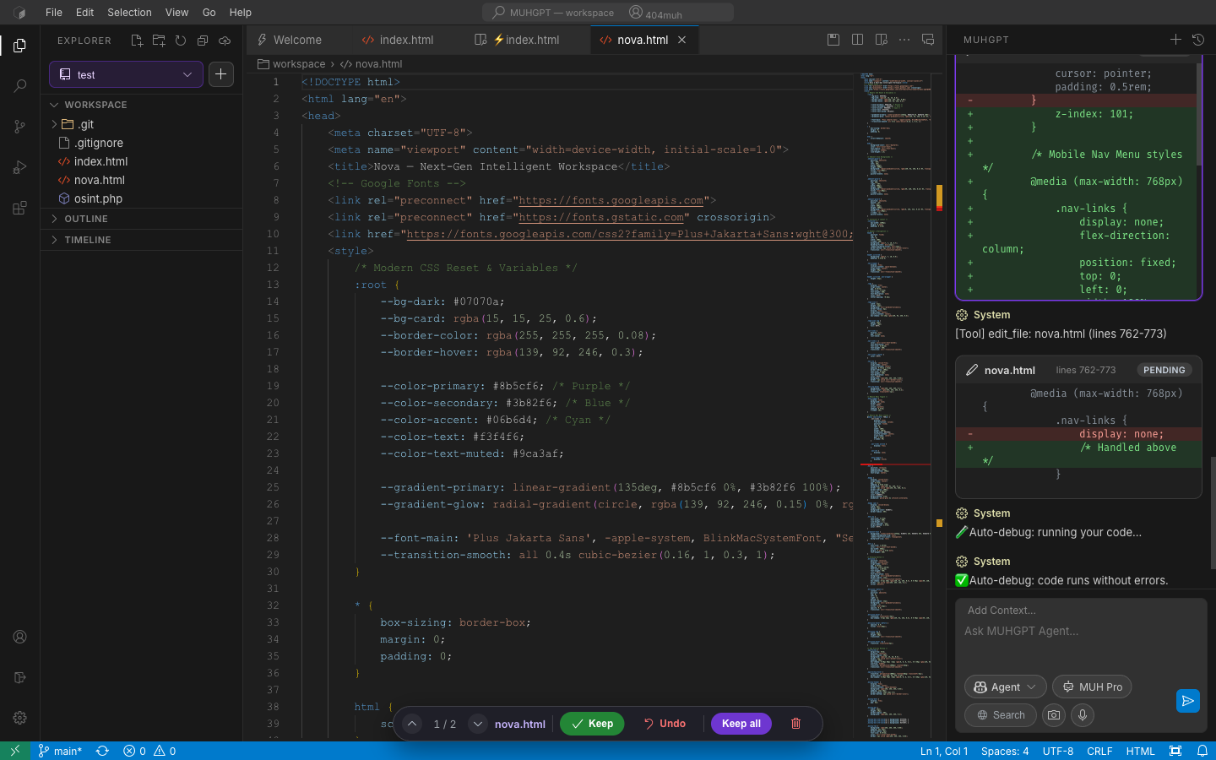Open the Selection menu
This screenshot has height=760, width=1216.
(129, 13)
